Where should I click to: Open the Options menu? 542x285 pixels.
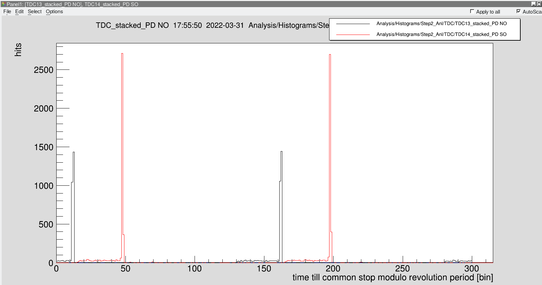click(54, 12)
